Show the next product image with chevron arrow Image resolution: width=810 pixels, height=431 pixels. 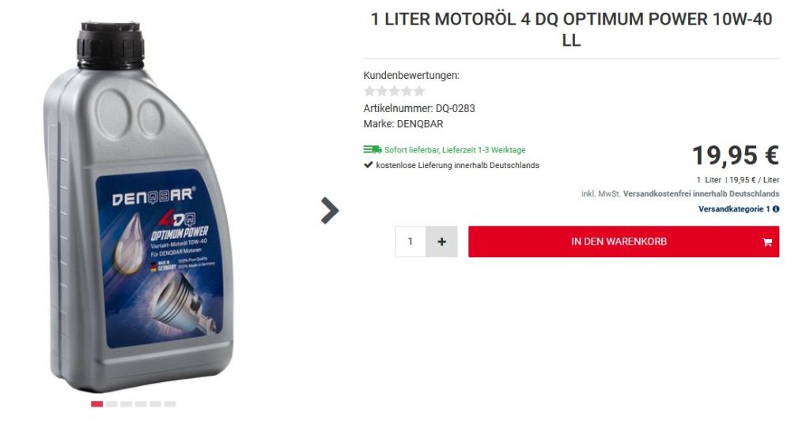click(330, 210)
